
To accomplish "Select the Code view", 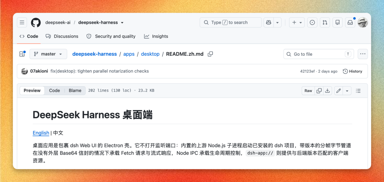I will coord(54,90).
